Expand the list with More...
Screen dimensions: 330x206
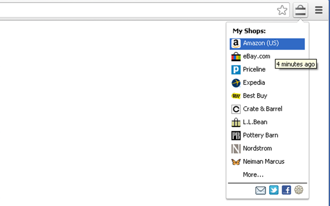pyautogui.click(x=253, y=175)
